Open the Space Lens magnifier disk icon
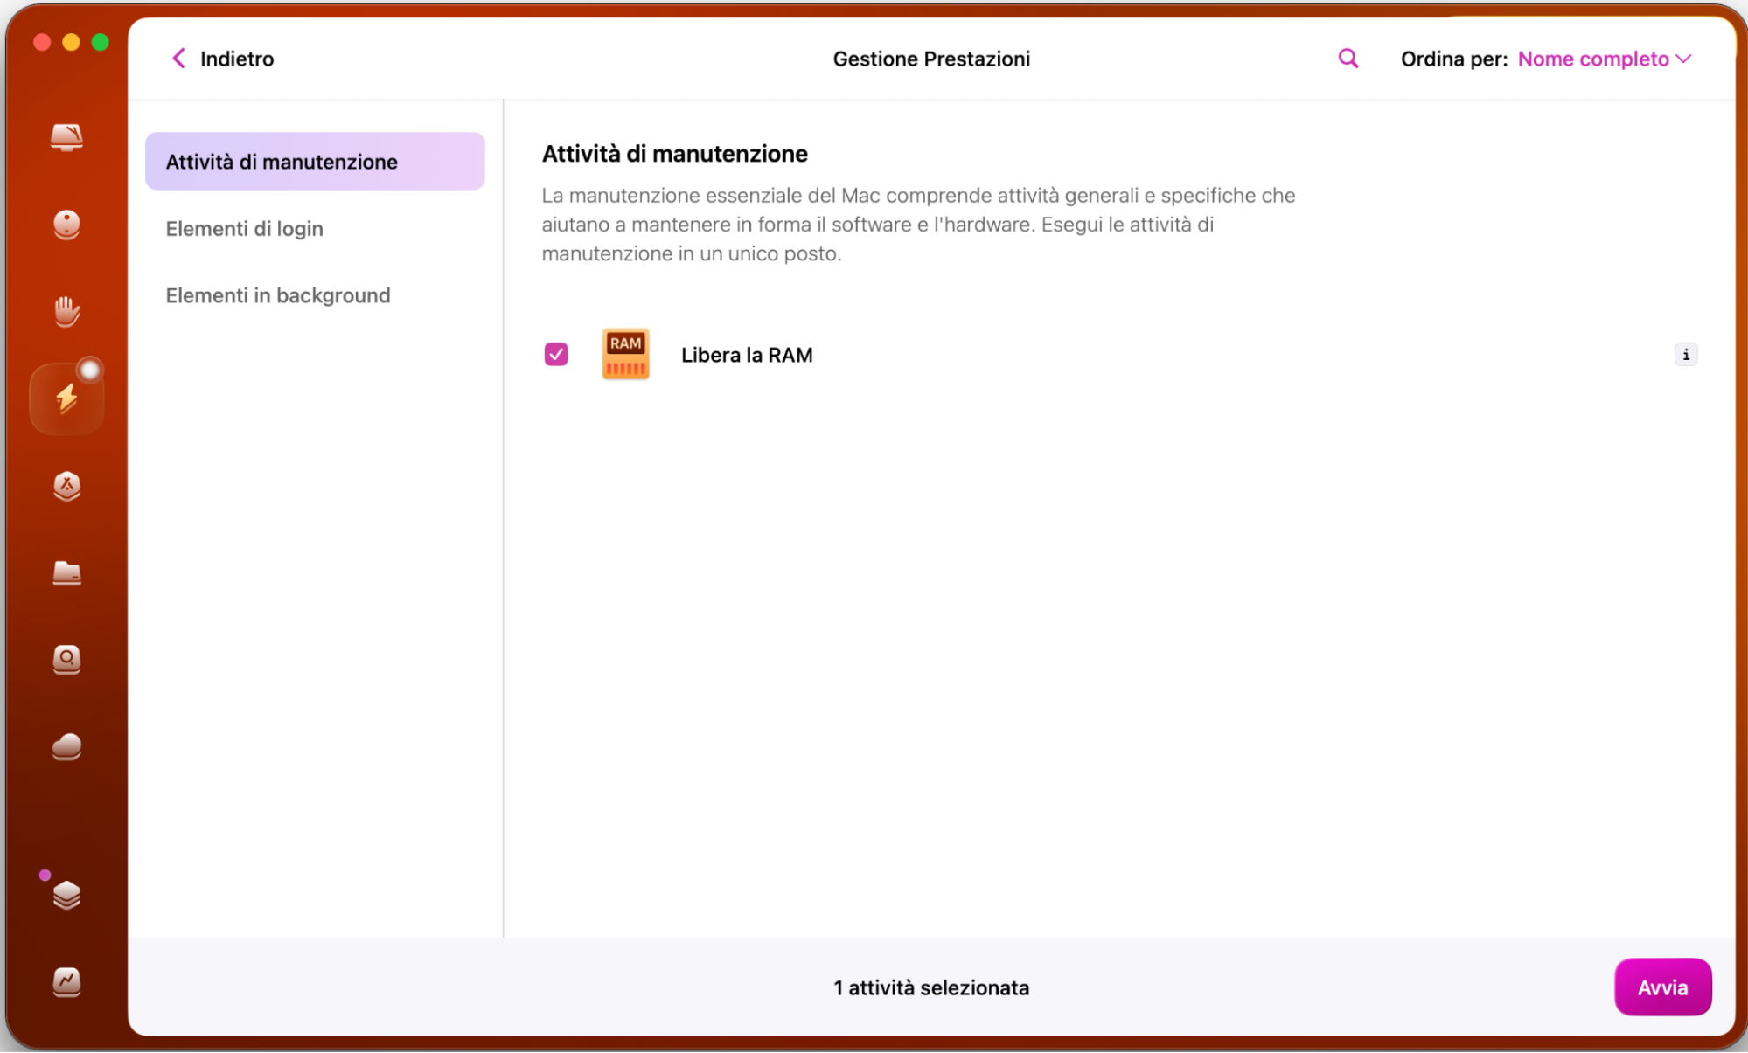 (x=66, y=660)
